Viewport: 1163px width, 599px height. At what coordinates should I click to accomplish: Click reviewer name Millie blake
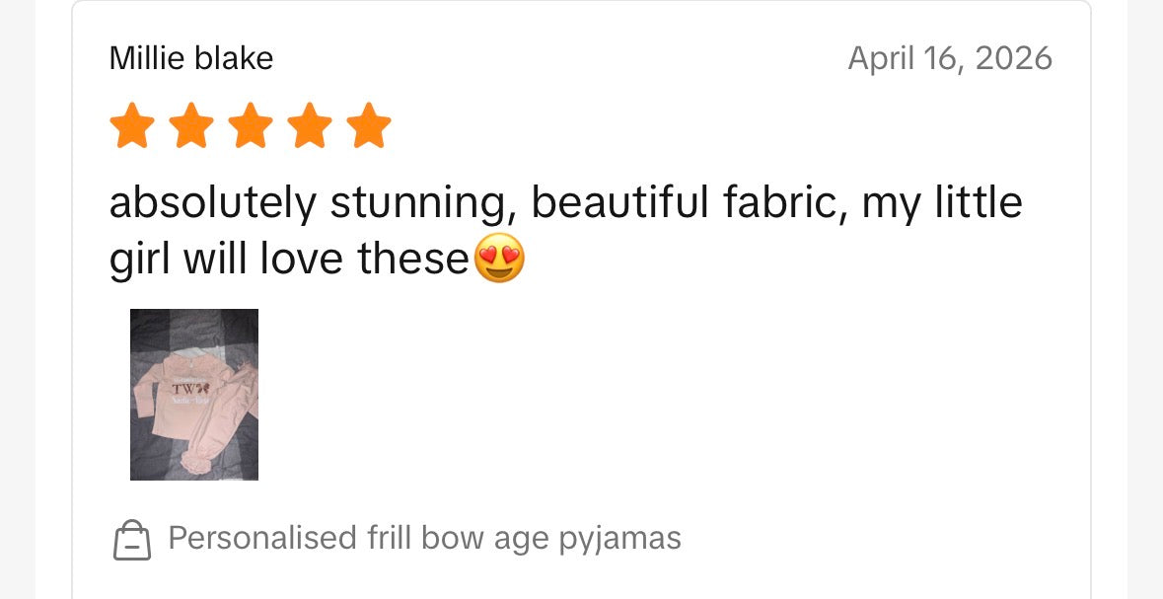(x=190, y=58)
